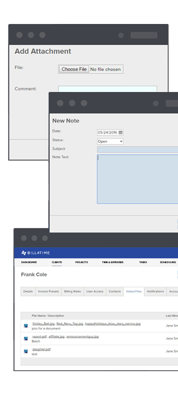Click the announcementguy.jpg link
This screenshot has height=400, width=178.
coord(83,336)
